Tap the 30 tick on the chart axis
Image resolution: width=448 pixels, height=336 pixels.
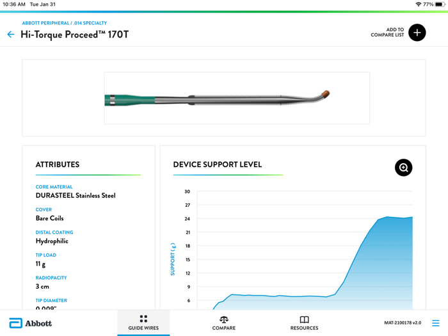point(187,191)
